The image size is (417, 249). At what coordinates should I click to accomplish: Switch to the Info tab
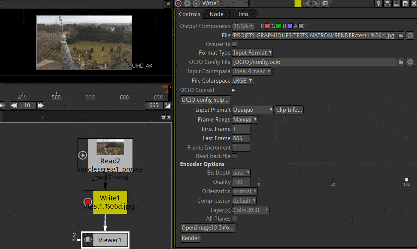coord(243,14)
